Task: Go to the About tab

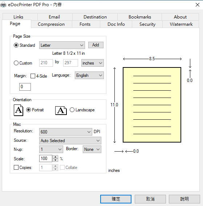Action: (180, 17)
